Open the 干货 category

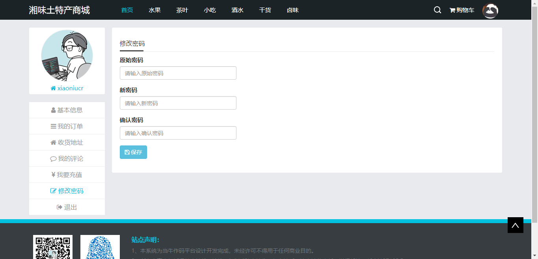(x=265, y=10)
